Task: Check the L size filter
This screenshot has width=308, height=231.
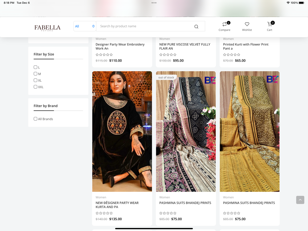Action: (x=35, y=67)
